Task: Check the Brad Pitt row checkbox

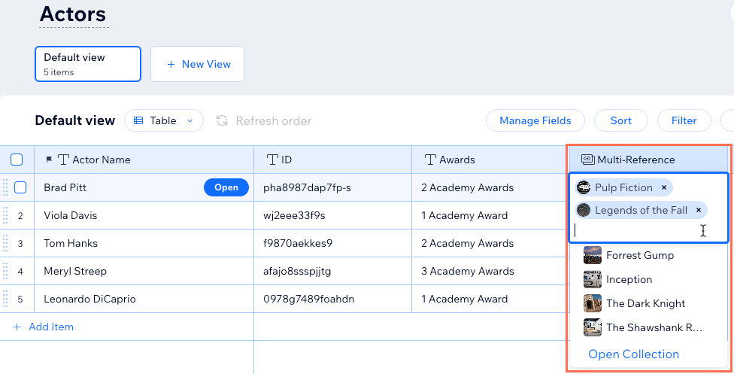Action: [x=20, y=187]
